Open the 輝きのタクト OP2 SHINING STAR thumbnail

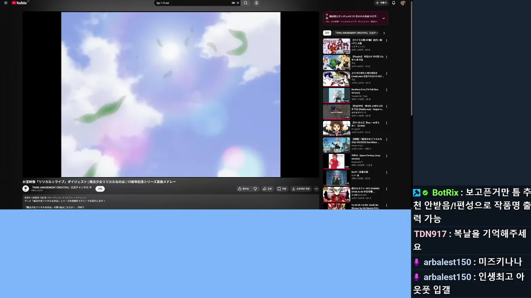tap(336, 194)
